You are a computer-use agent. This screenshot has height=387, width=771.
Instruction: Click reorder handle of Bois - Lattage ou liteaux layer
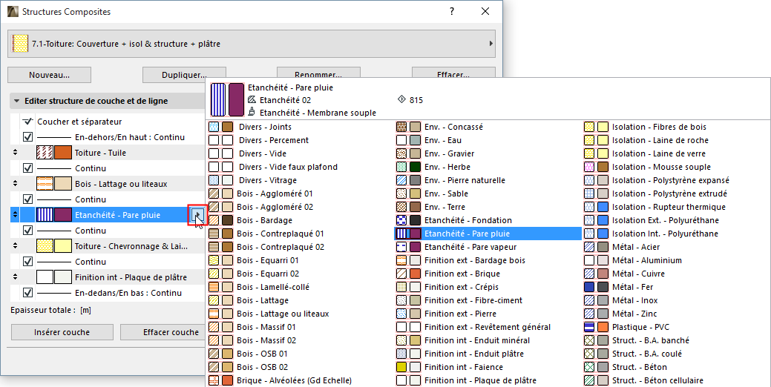pyautogui.click(x=16, y=184)
